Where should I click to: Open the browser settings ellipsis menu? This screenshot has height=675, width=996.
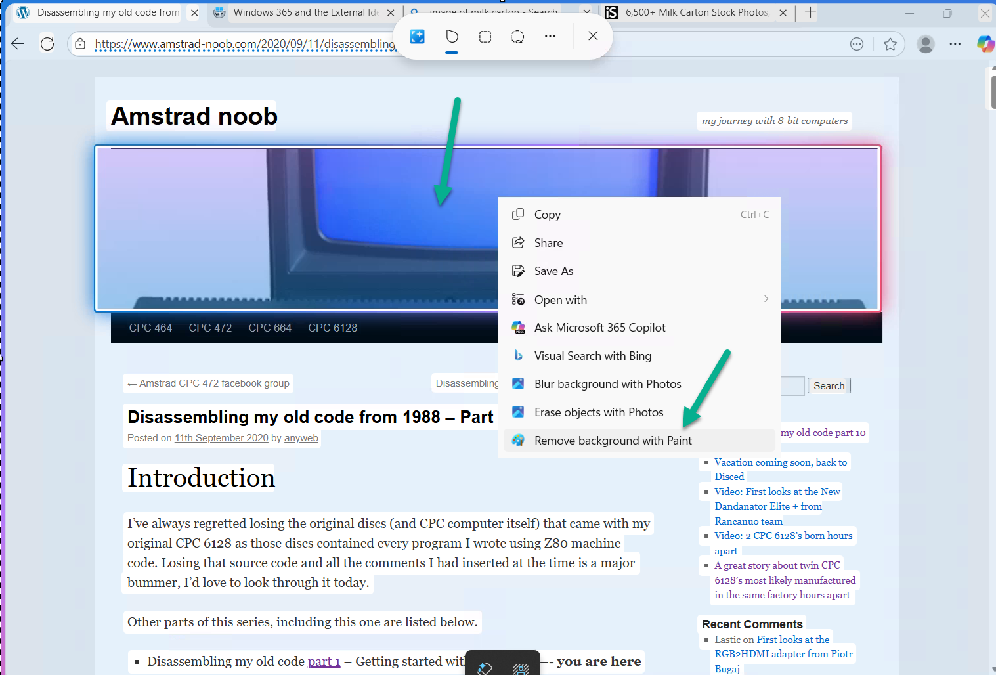coord(955,43)
